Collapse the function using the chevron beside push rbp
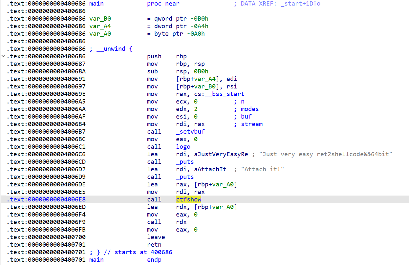 [x=3, y=56]
